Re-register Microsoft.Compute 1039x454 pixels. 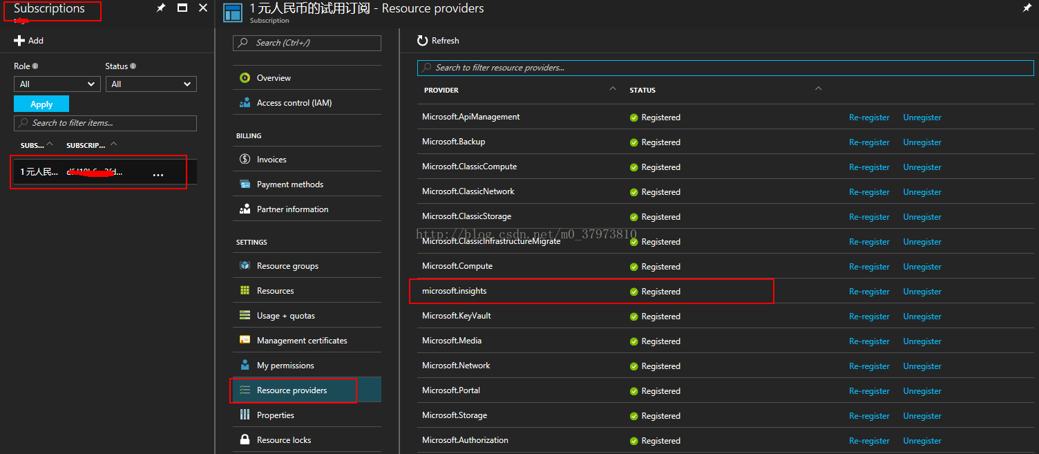pos(869,267)
